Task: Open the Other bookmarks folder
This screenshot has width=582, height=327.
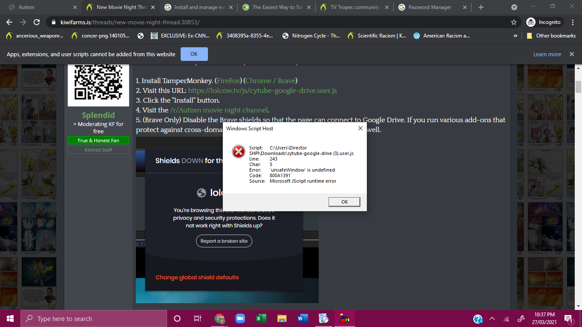Action: [551, 36]
